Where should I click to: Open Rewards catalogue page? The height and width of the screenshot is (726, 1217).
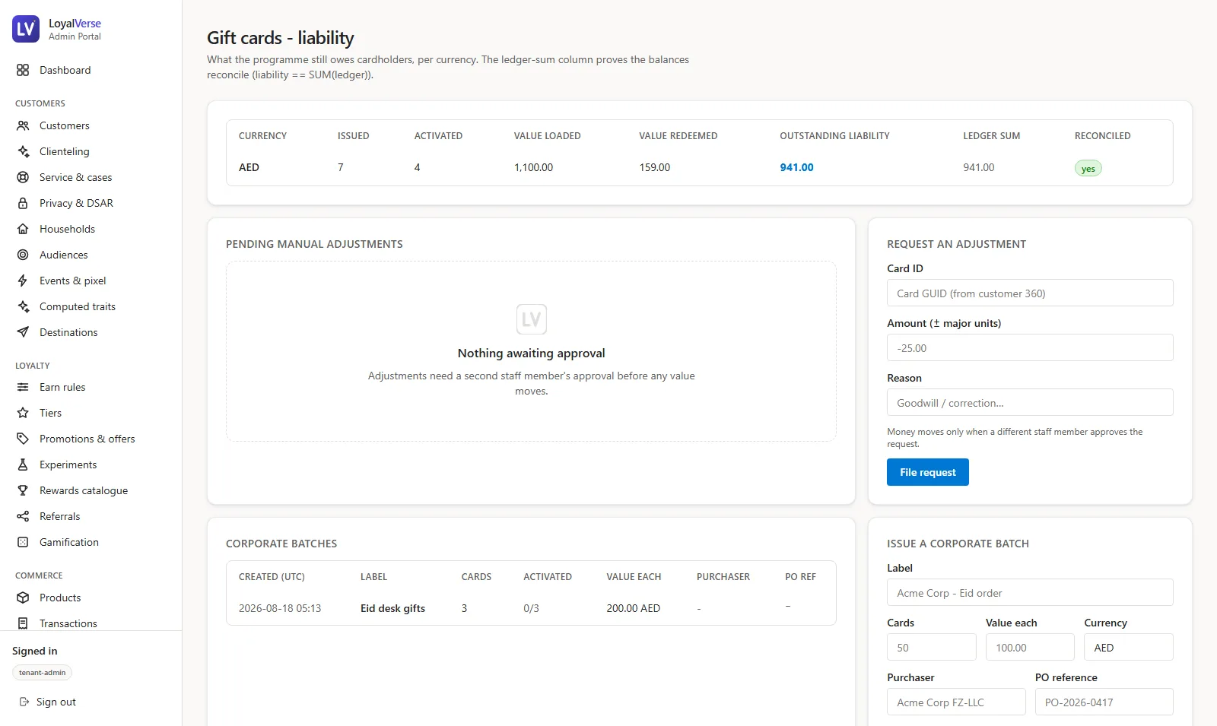(x=91, y=490)
